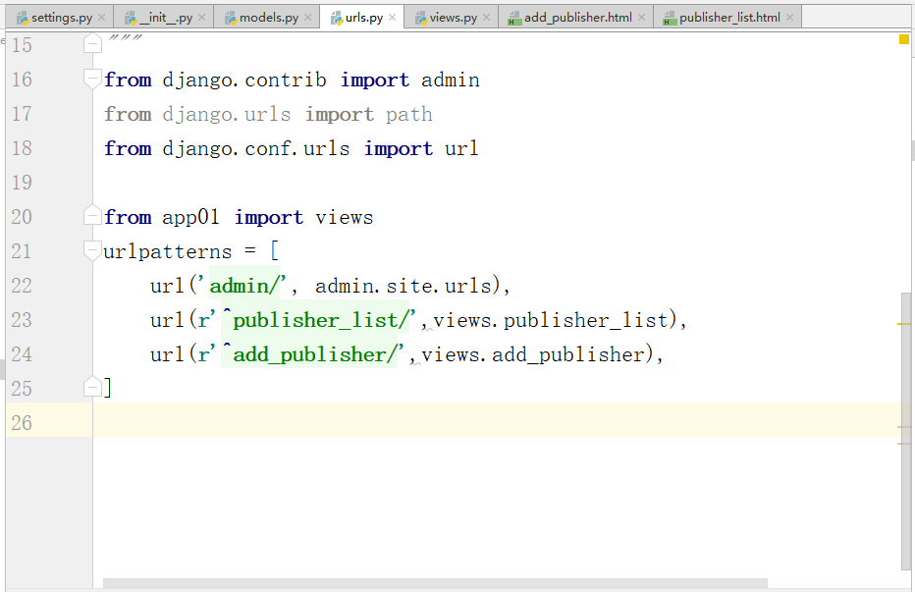The image size is (915, 592).
Task: Place cursor on 'admin' after import in line 16
Action: click(451, 80)
